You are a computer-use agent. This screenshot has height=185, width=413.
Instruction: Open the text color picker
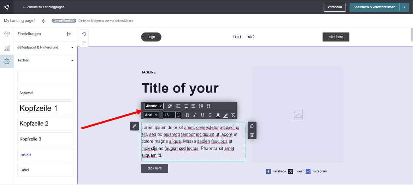[218, 115]
